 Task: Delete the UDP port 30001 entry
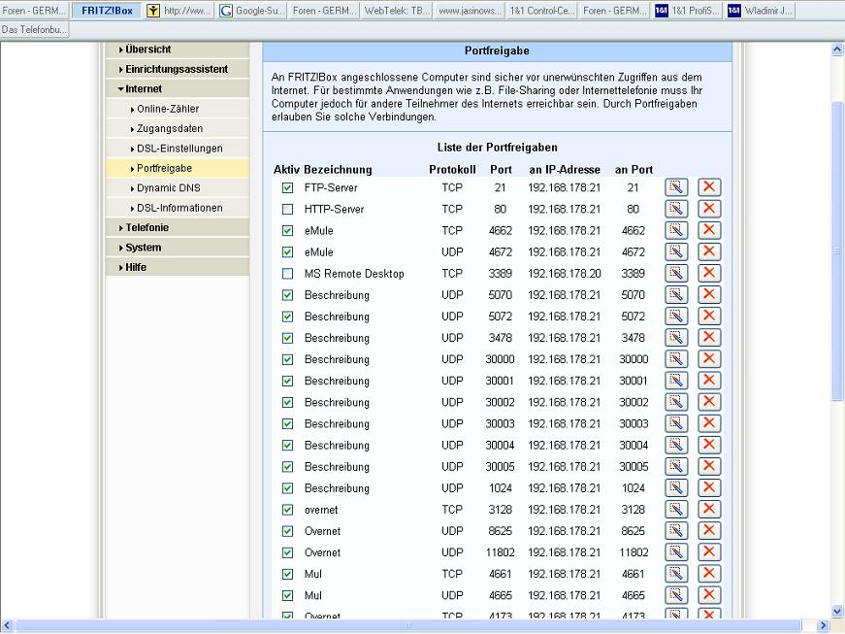709,381
